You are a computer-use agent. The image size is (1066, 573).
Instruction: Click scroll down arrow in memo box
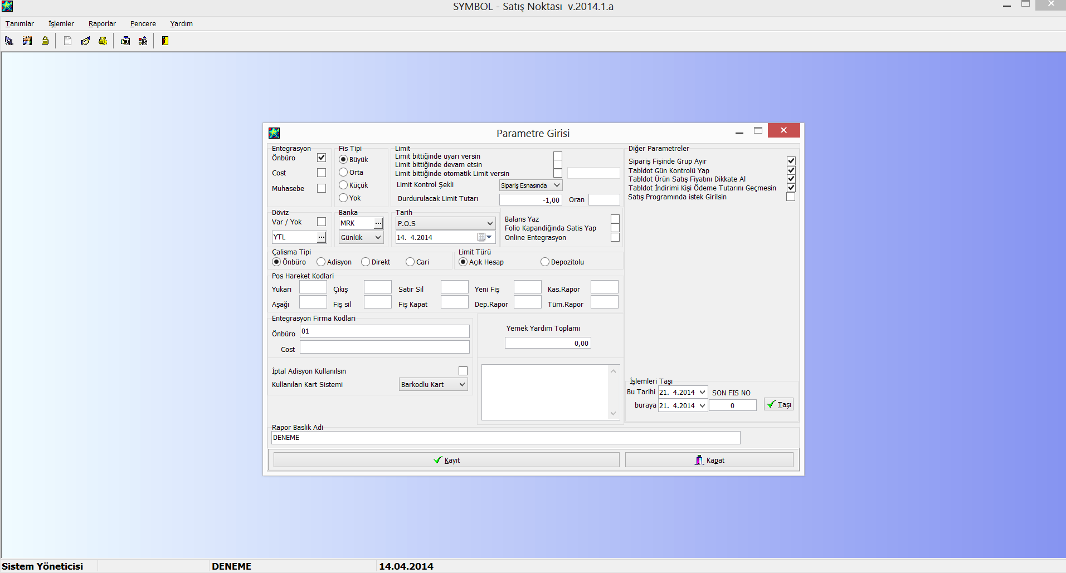[614, 413]
